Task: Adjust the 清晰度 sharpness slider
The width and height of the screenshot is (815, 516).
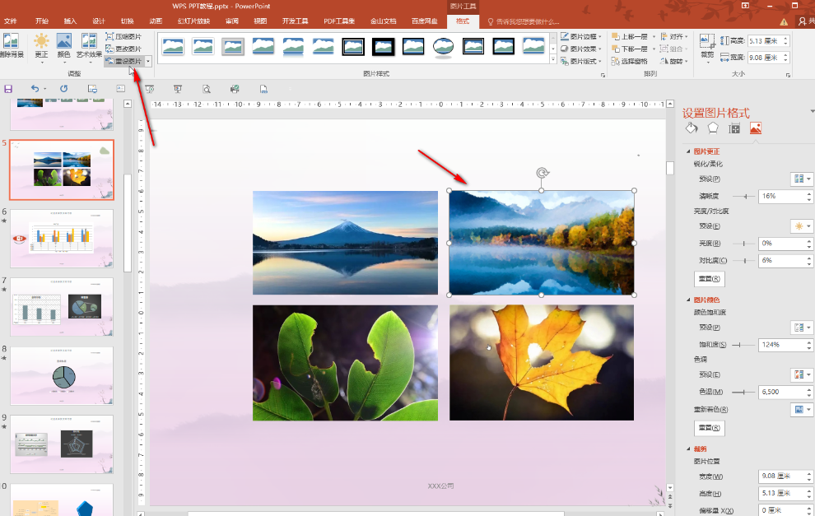Action: [x=744, y=197]
